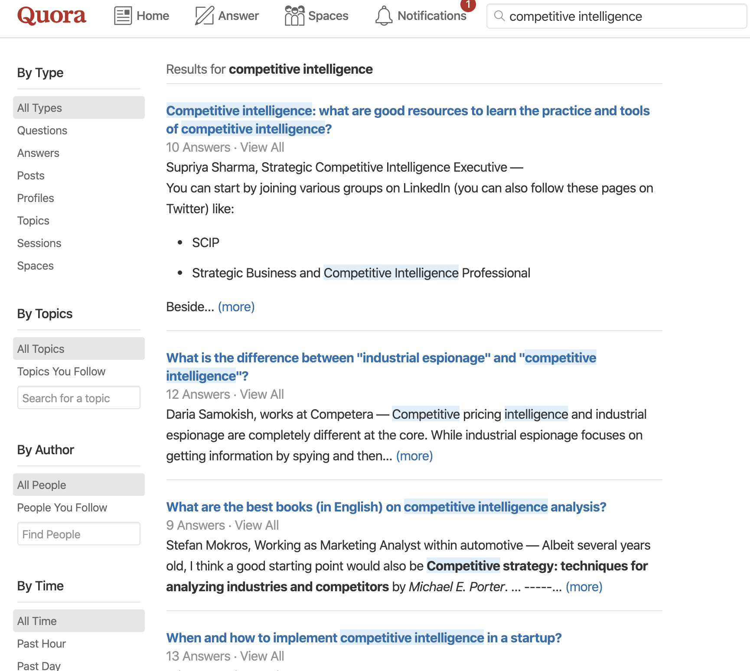Screen dimensions: 750x671
Task: Click the Find People input field
Action: pos(79,534)
